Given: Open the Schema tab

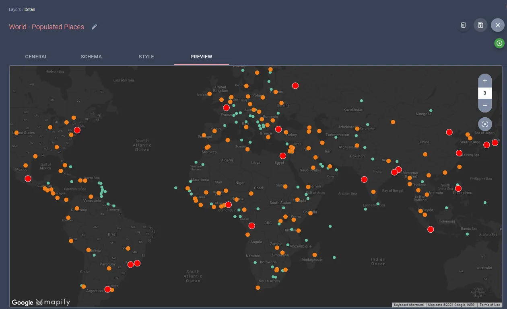Looking at the screenshot, I should (x=91, y=57).
